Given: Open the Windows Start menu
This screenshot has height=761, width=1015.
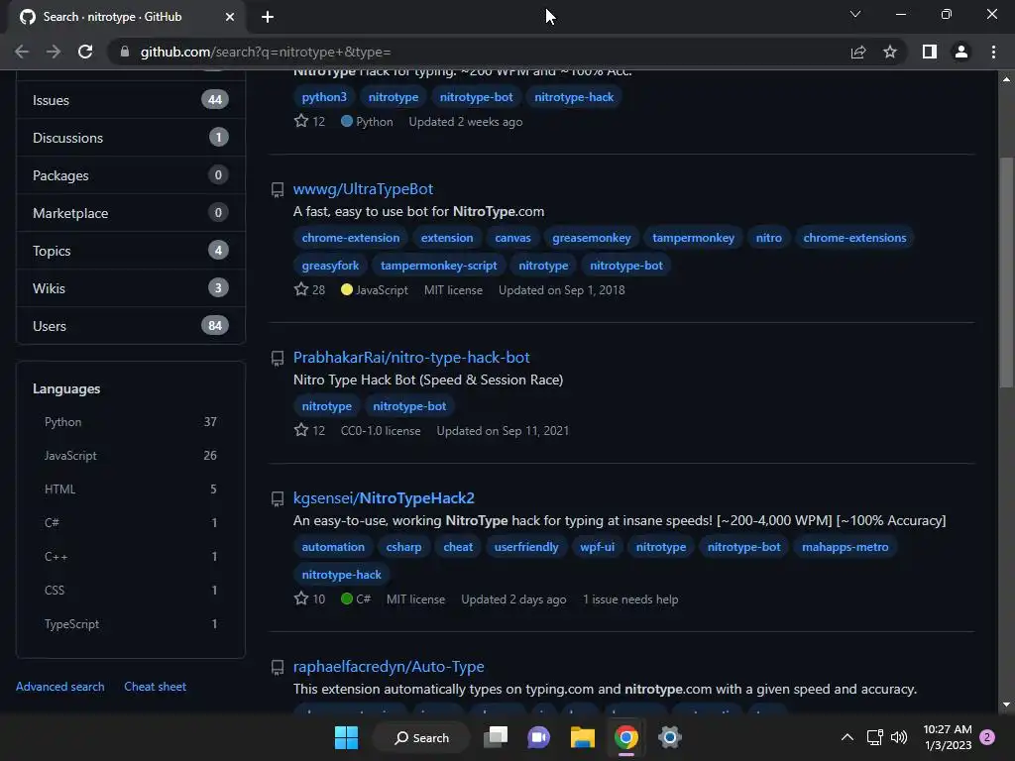Looking at the screenshot, I should tap(346, 737).
